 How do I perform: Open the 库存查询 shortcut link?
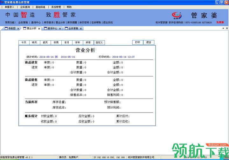[x=49, y=22]
